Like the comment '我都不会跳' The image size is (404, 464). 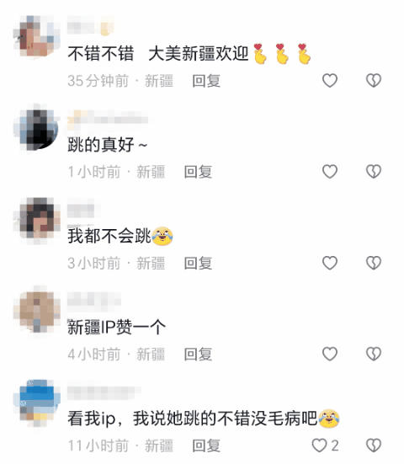pos(330,263)
